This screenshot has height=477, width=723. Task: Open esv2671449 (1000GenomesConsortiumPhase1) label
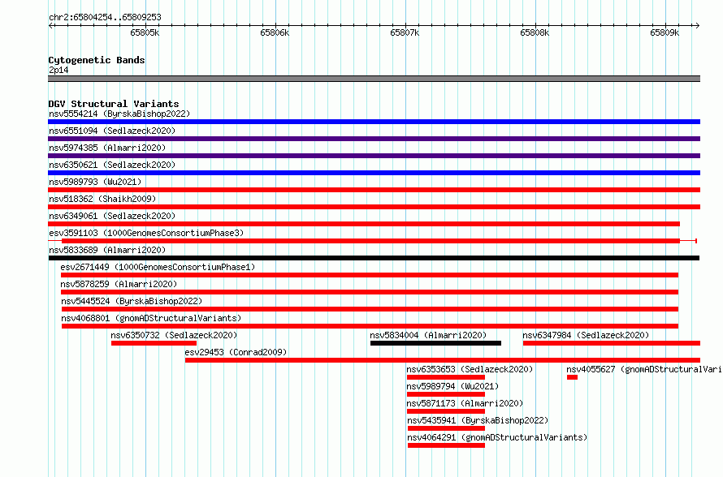(158, 267)
